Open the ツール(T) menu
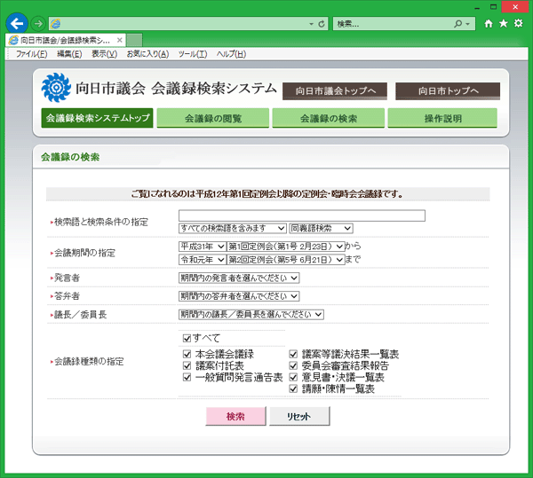Screen dimensions: 533x478 point(193,54)
